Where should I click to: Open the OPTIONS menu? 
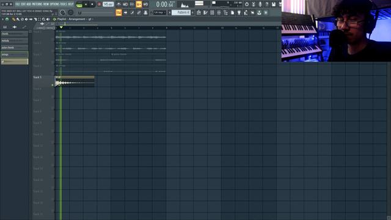coord(54,4)
